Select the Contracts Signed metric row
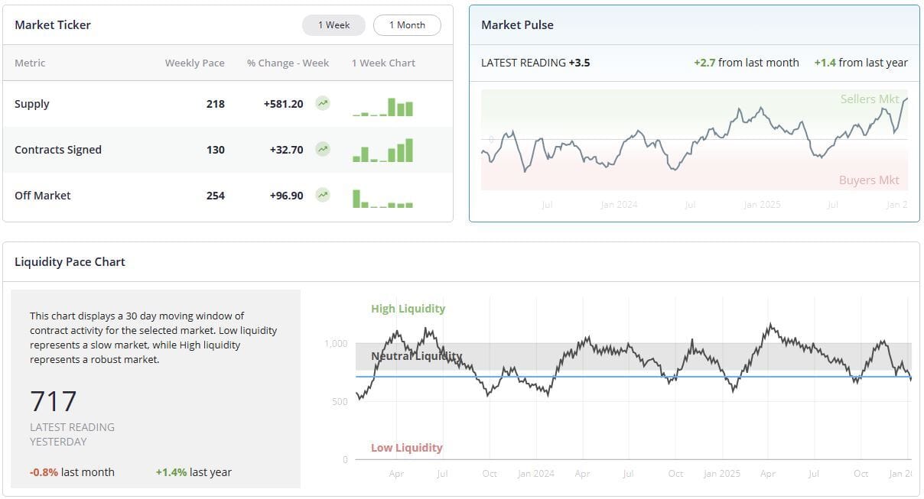The image size is (924, 499). [x=228, y=150]
